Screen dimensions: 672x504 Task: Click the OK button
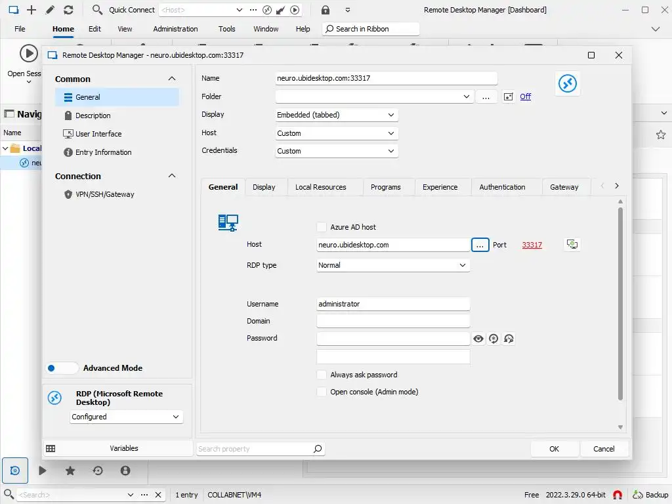[x=554, y=449]
